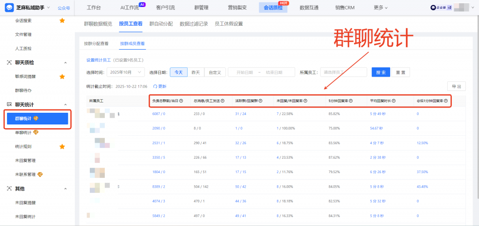Choose the 自定义 date option
479x226 pixels.
point(215,73)
